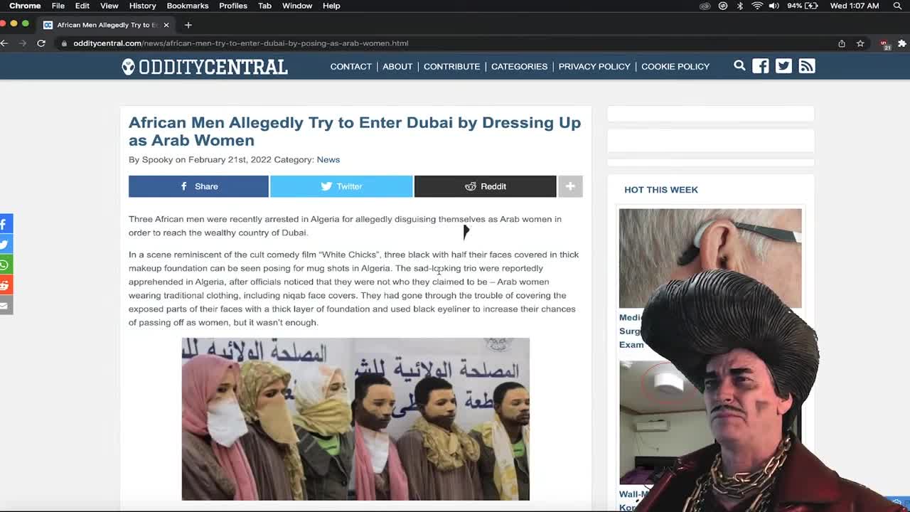Expand more share options plus button

(x=570, y=186)
